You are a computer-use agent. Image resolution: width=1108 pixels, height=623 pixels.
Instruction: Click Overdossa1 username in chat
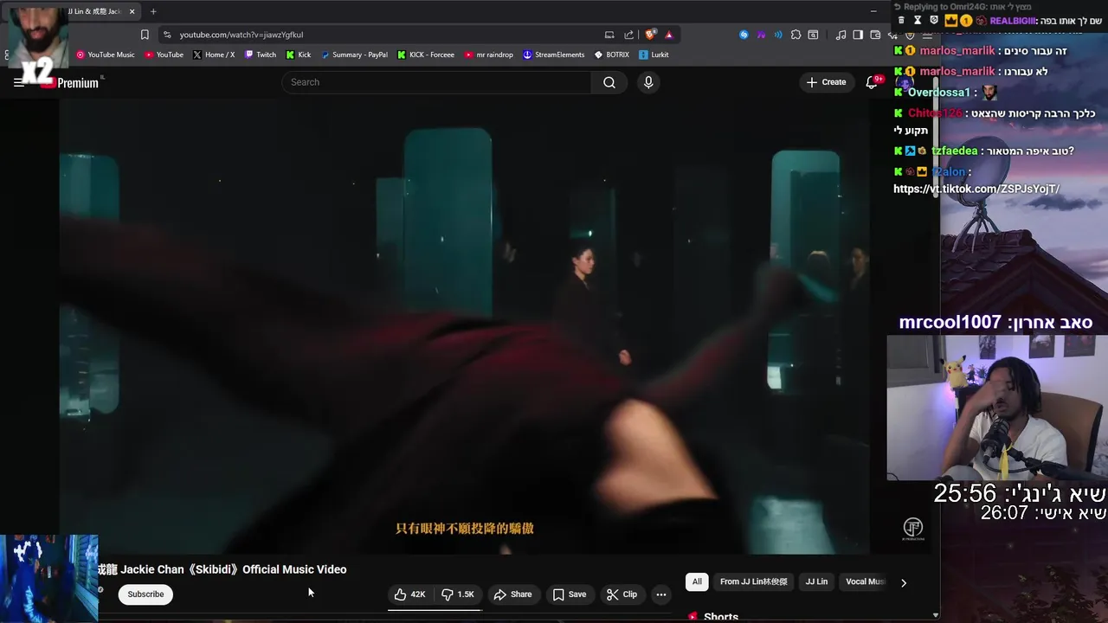tap(939, 93)
